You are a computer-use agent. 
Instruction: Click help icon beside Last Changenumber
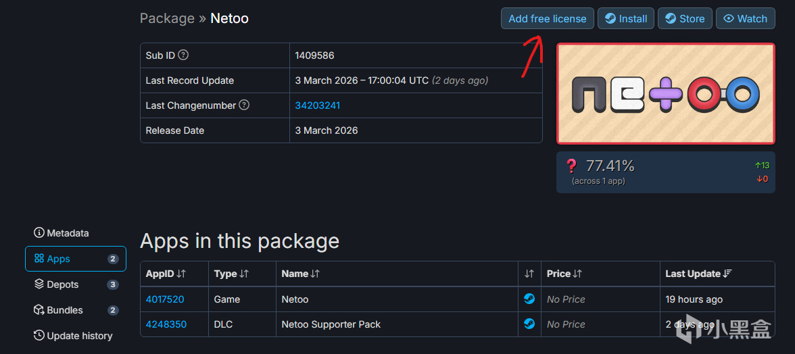point(244,105)
